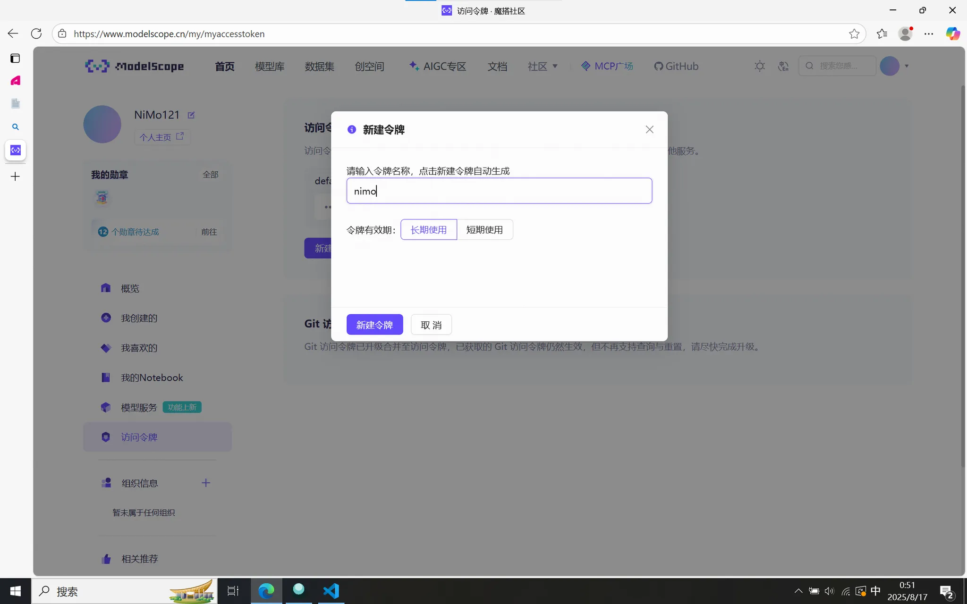The width and height of the screenshot is (967, 604).
Task: Select 长期使用 token validity option
Action: click(428, 229)
